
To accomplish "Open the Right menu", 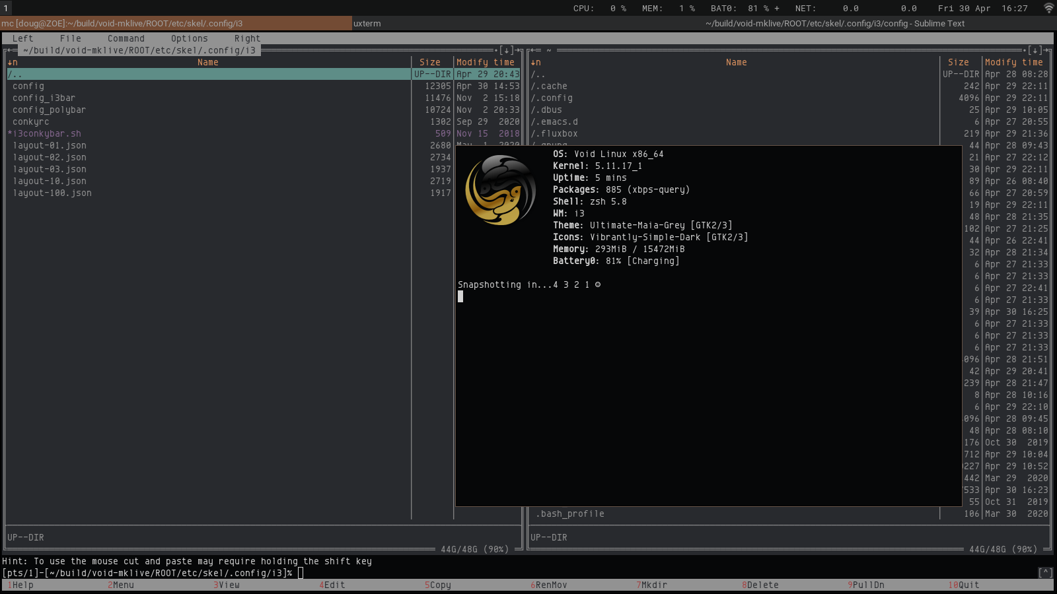I will pos(247,38).
